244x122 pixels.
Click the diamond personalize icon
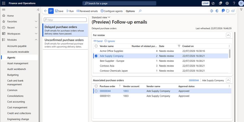211,11
